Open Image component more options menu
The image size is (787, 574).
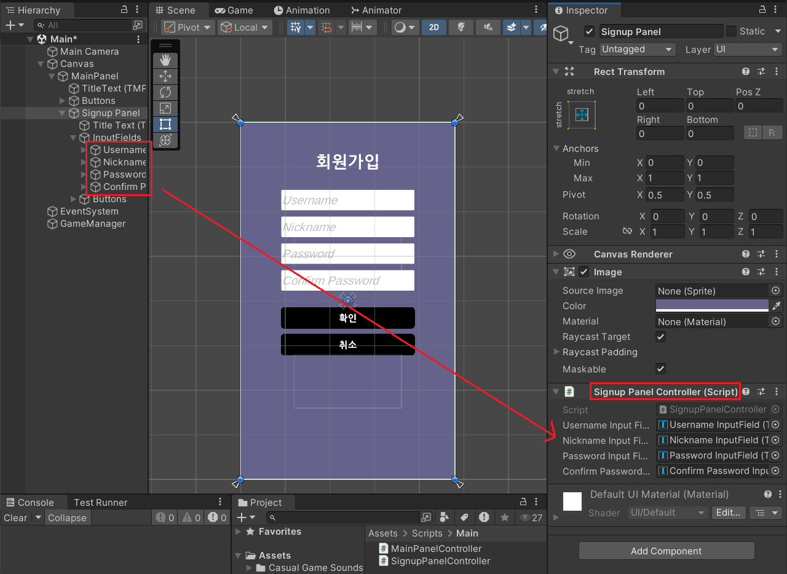777,272
